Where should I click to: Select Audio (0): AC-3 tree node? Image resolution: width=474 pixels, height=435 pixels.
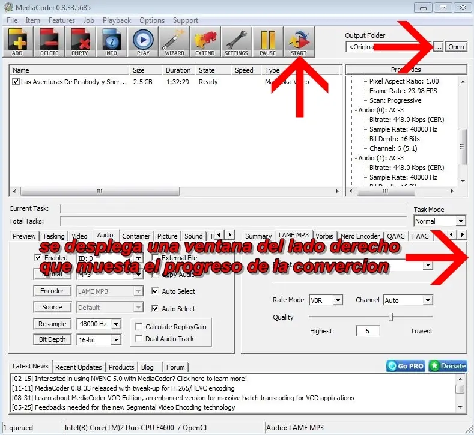tap(381, 110)
